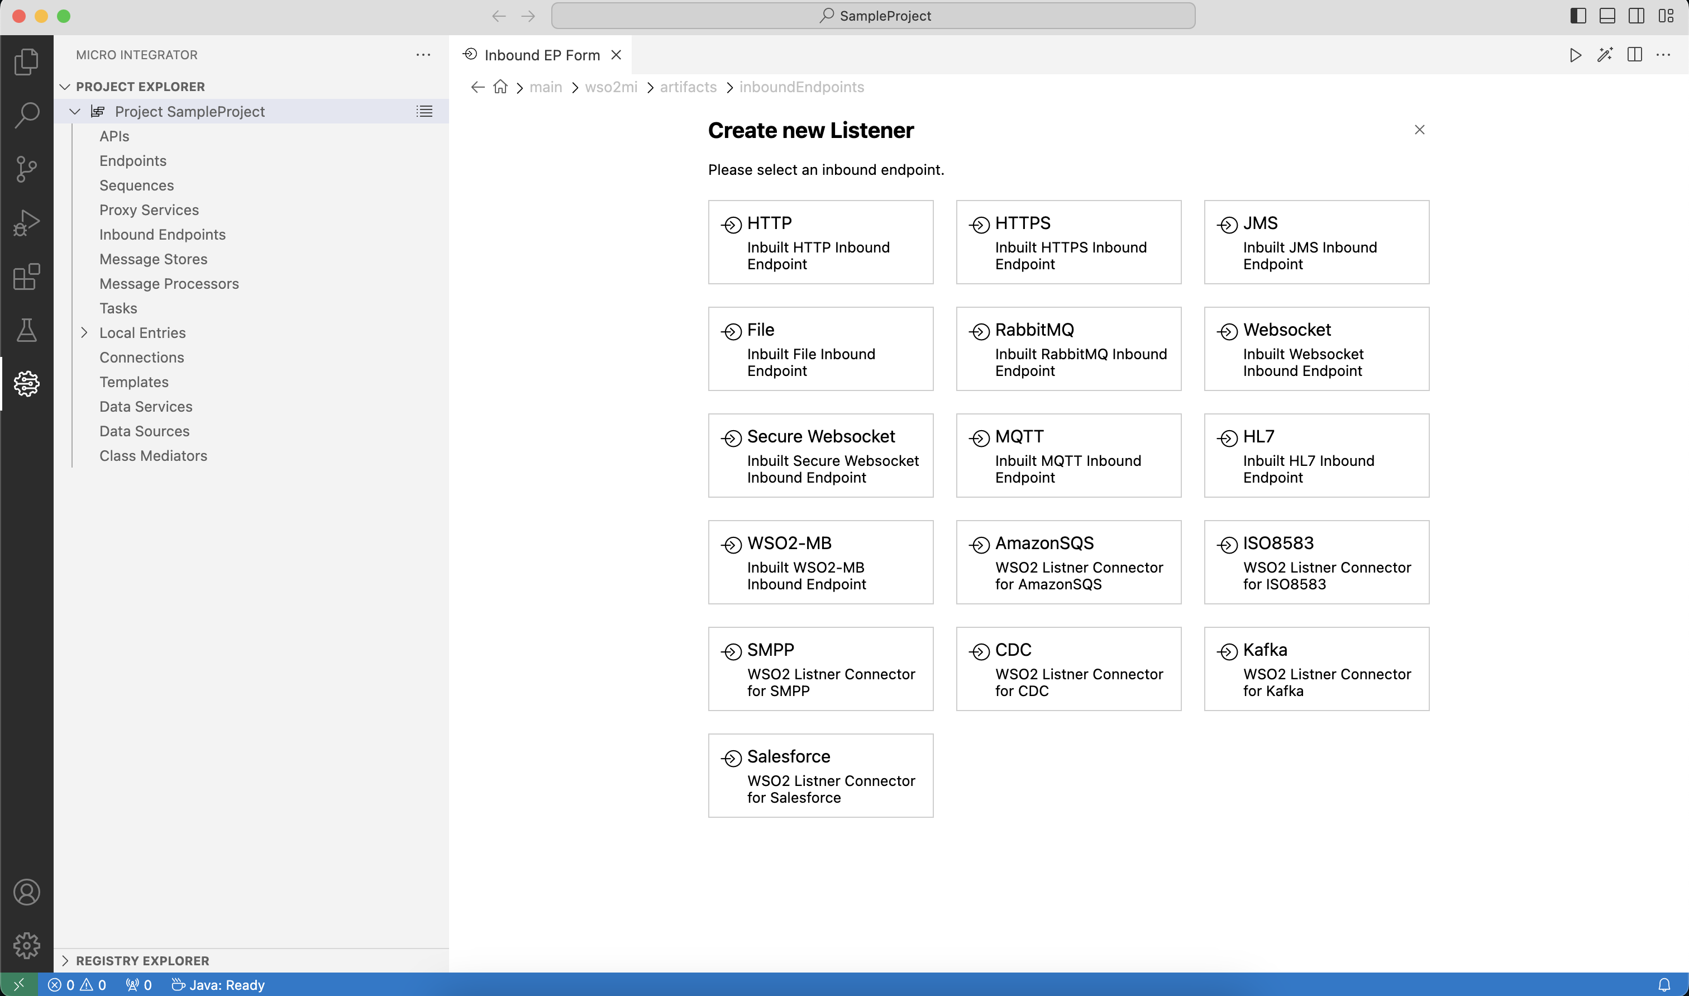Open the Extensions view
Image resolution: width=1689 pixels, height=996 pixels.
[26, 277]
